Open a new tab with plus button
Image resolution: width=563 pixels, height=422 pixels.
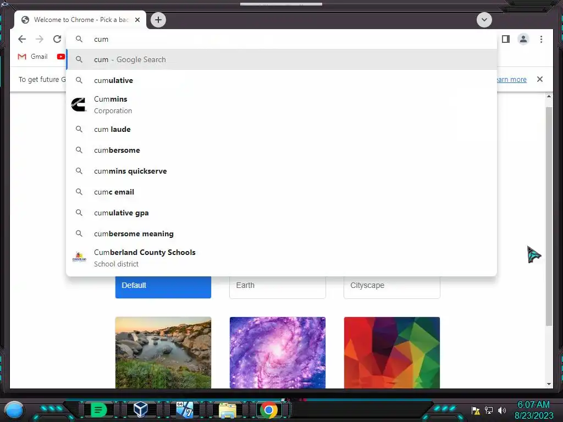pos(158,20)
